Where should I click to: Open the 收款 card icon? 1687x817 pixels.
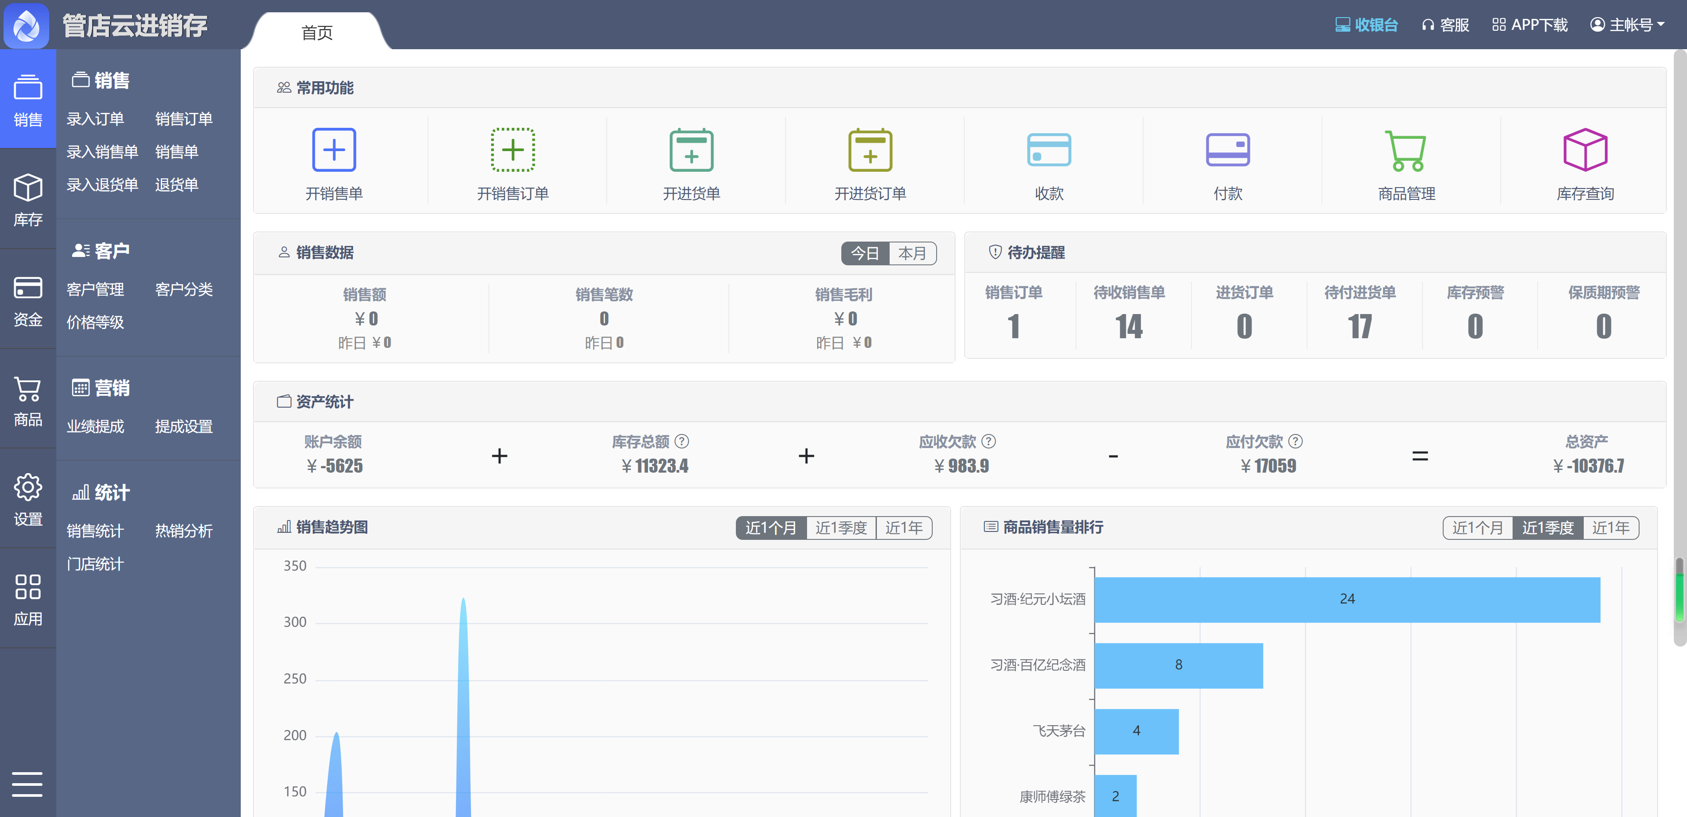point(1049,150)
